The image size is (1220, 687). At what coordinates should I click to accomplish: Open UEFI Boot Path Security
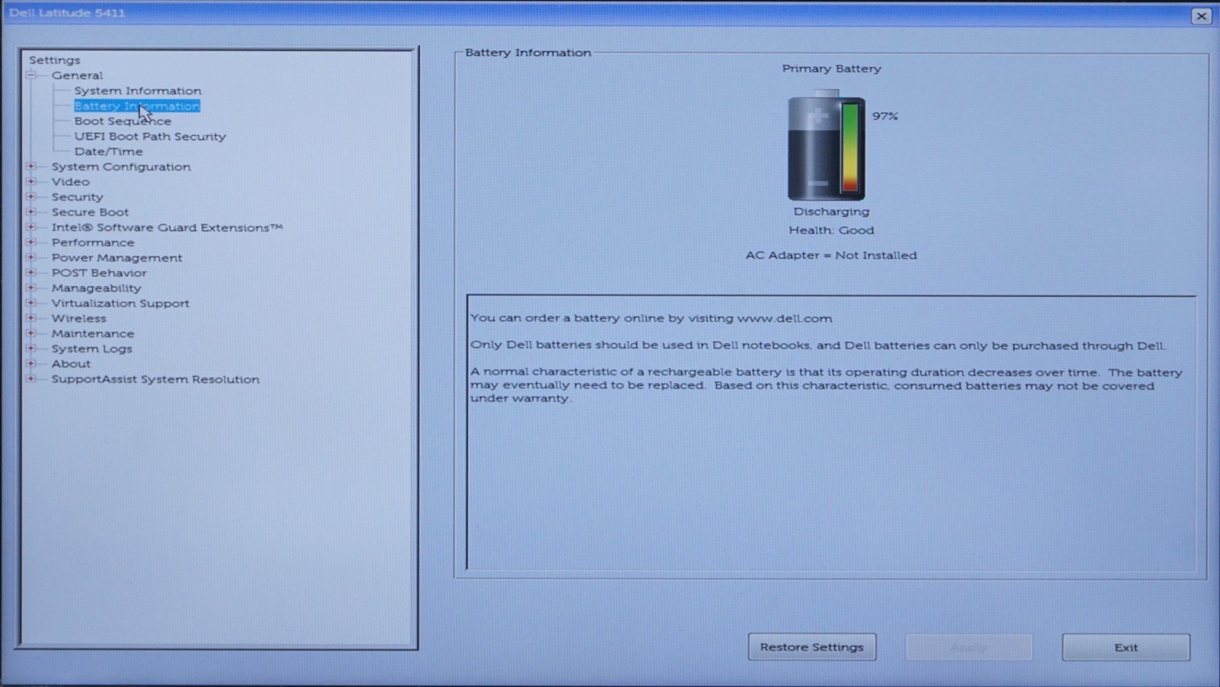pyautogui.click(x=150, y=136)
